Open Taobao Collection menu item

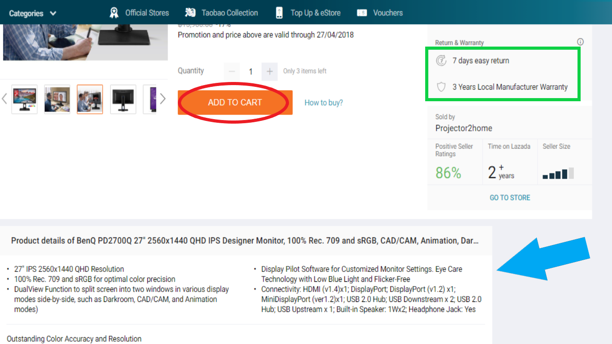(x=229, y=13)
